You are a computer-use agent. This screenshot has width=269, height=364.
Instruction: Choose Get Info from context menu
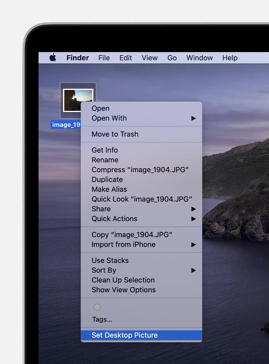tap(141, 150)
